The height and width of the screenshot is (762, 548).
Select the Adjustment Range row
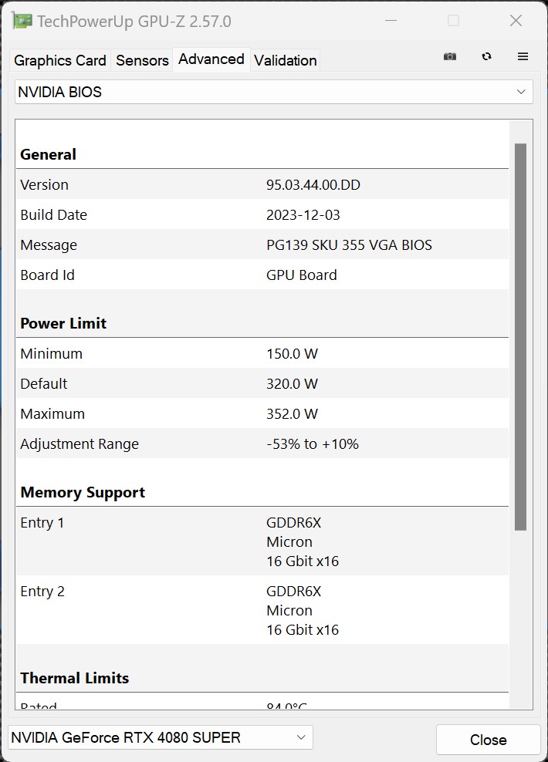[x=262, y=443]
